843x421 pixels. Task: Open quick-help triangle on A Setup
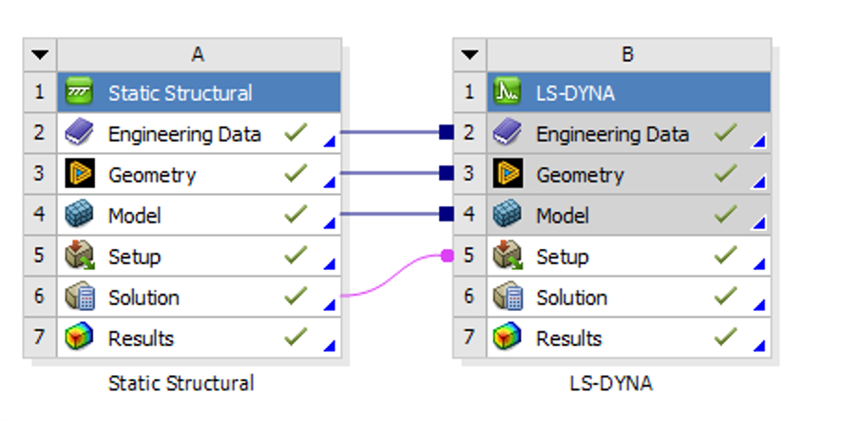coord(330,264)
